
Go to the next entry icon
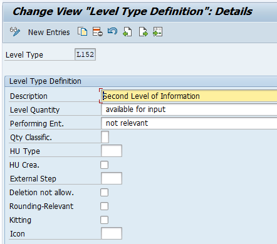[x=143, y=32]
